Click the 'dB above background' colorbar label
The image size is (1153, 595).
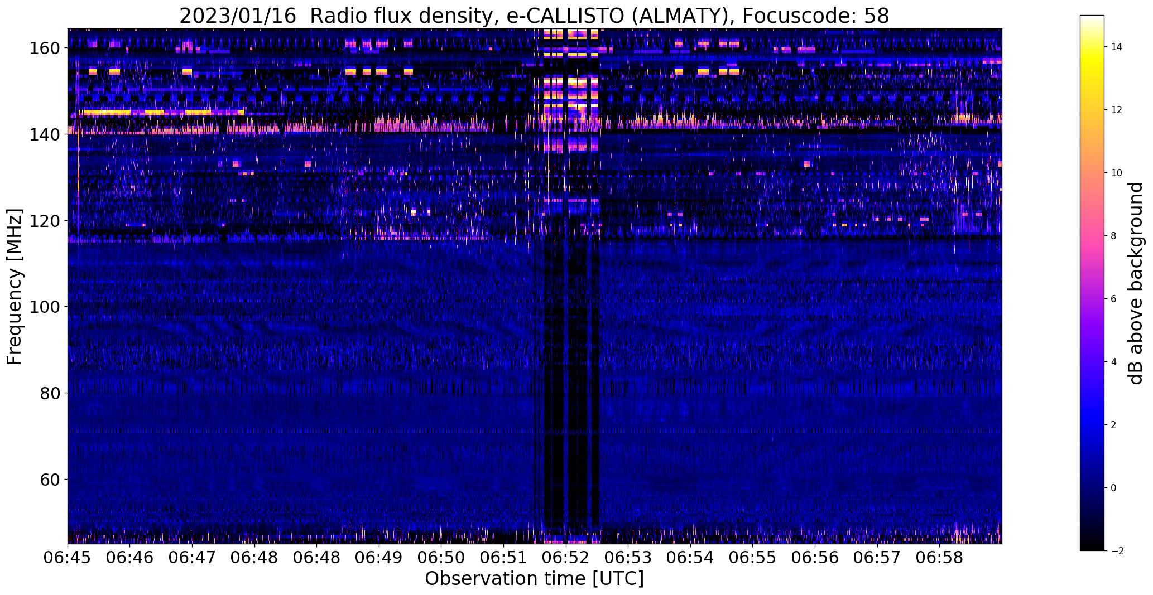pos(1136,283)
